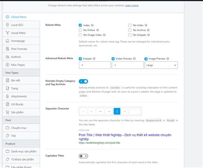Screen dimensions: 203x168
Task: Click the Social Meta share icon
Action: 7,33
